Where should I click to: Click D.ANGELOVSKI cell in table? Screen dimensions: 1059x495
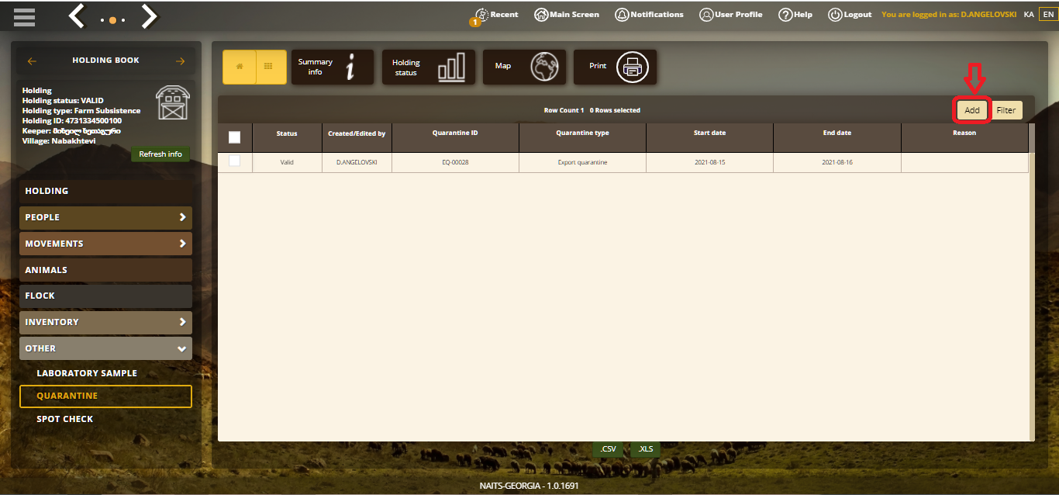[x=357, y=163]
